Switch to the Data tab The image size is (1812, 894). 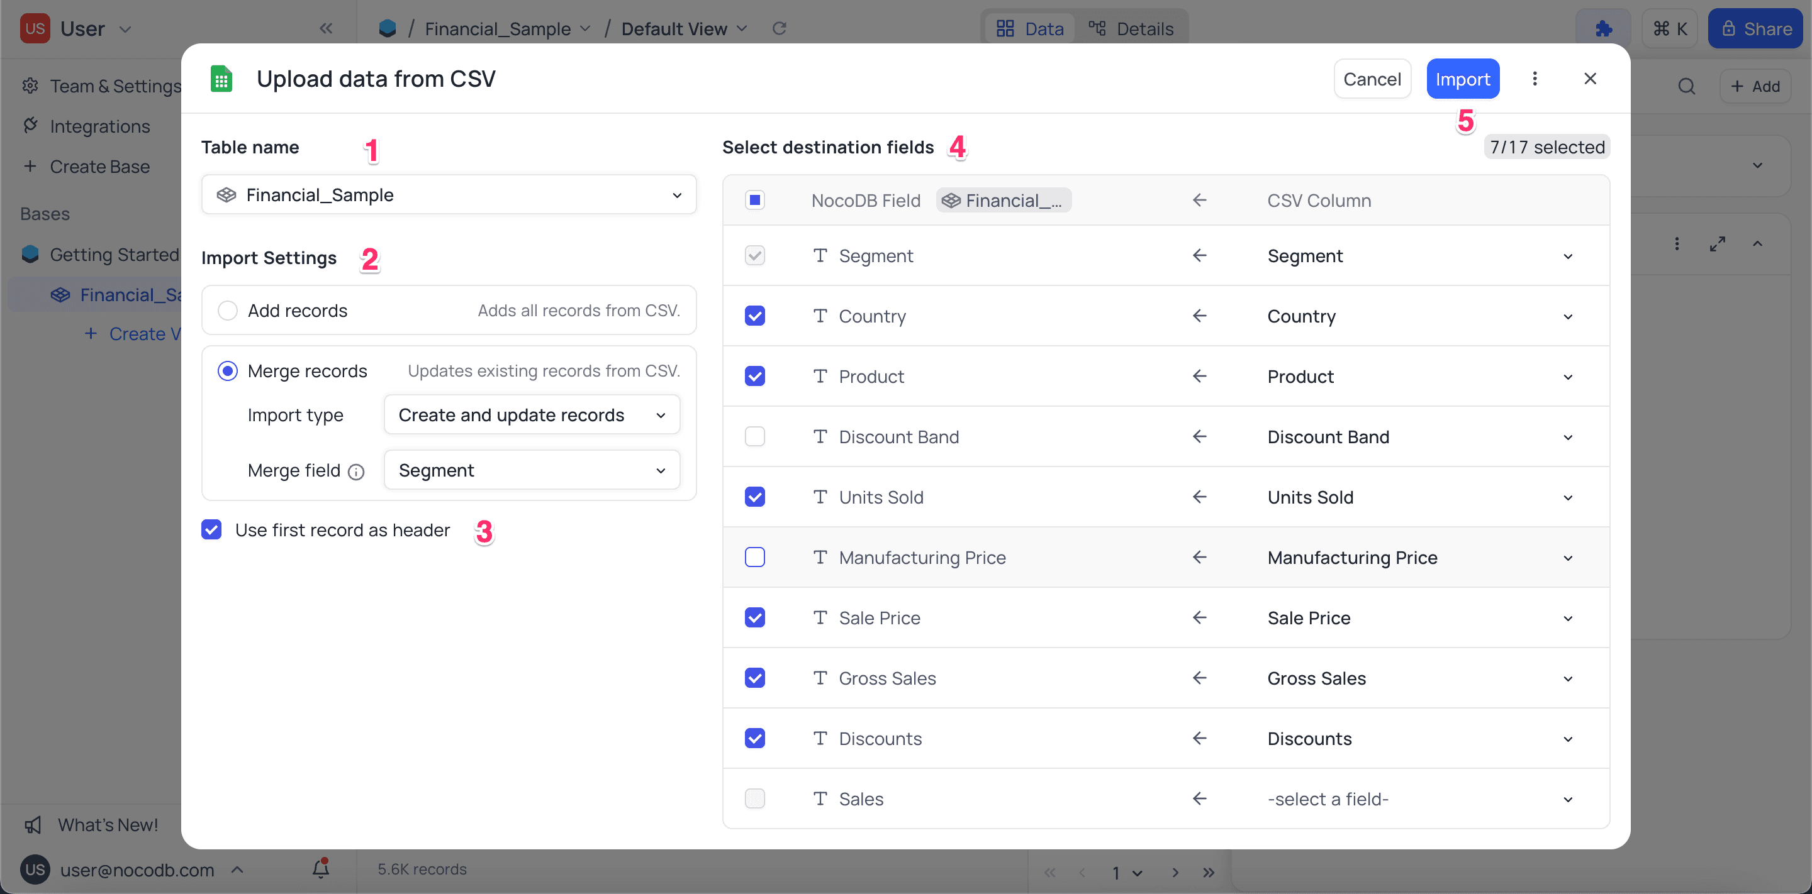(1029, 28)
